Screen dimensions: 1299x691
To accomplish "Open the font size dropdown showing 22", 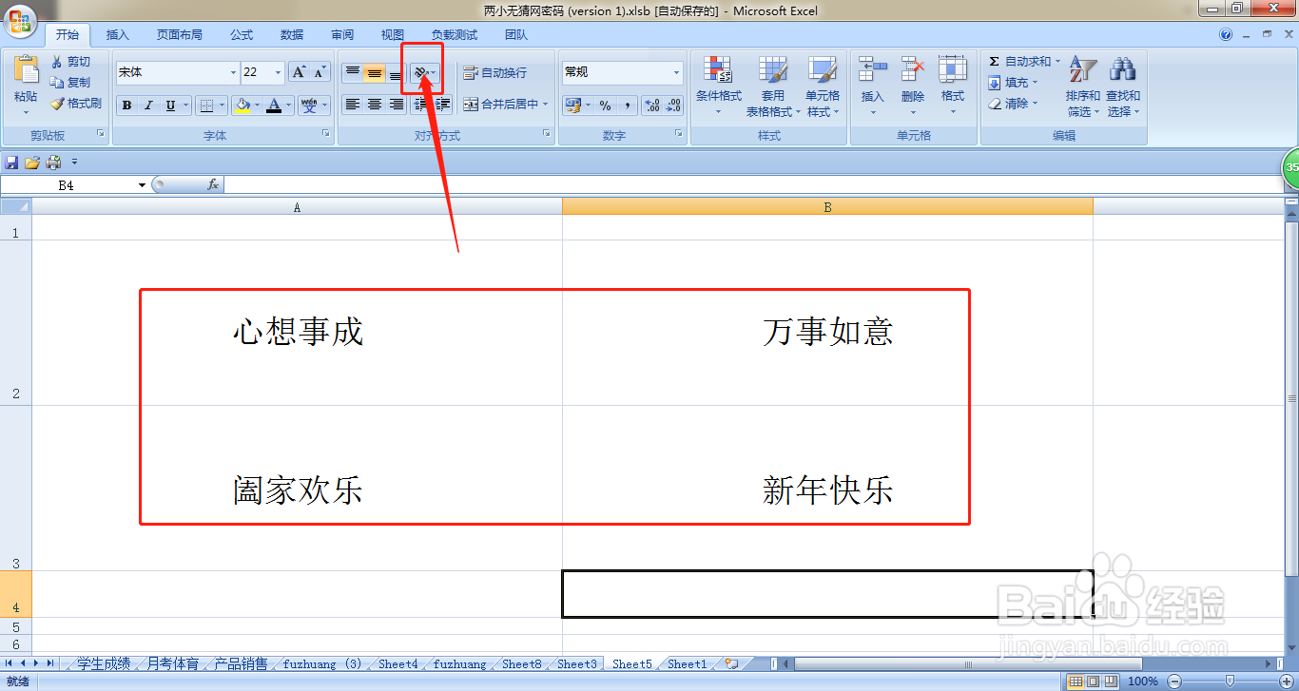I will click(279, 72).
